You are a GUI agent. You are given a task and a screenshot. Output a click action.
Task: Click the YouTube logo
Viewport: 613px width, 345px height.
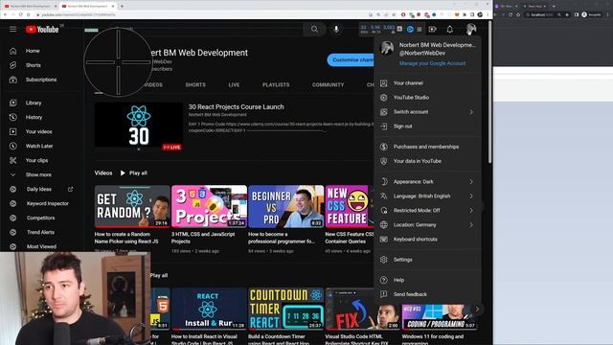point(42,30)
